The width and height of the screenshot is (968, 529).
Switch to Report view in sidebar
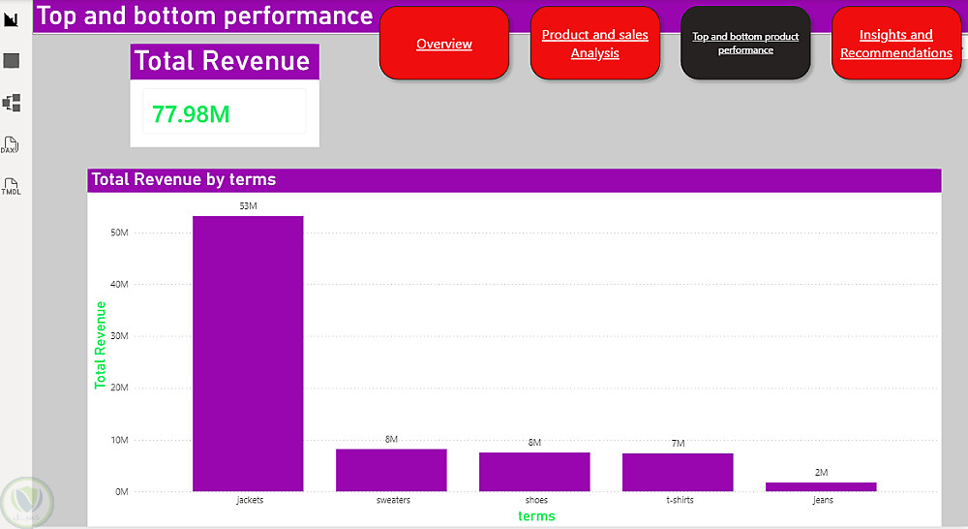12,19
